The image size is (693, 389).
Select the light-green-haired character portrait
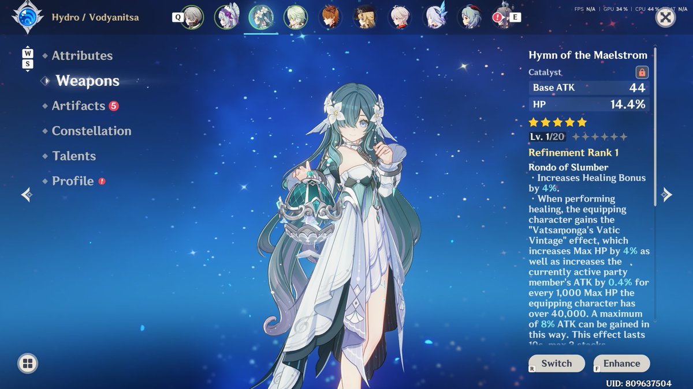(x=295, y=17)
